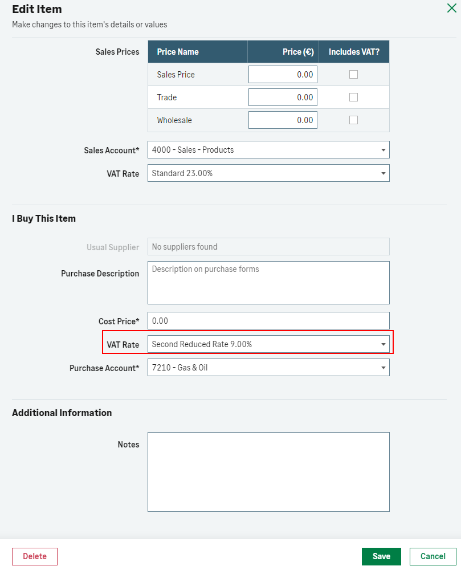Tick Includes VAT for Sales Price
The width and height of the screenshot is (461, 570).
pyautogui.click(x=353, y=75)
